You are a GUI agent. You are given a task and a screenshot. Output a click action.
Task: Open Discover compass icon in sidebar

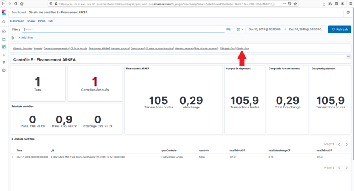[x=4, y=31]
